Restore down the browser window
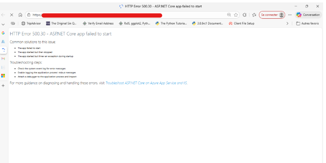326x163 pixels. pos(306,6)
